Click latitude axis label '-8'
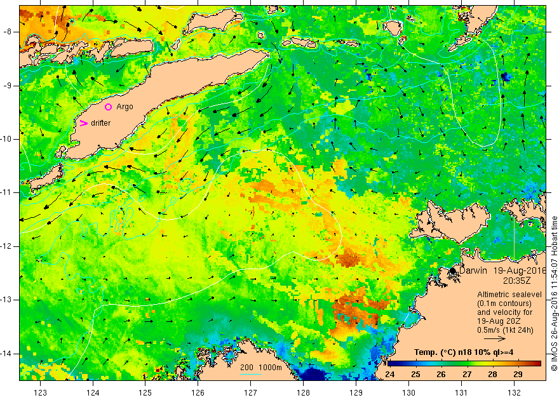Viewport: 559px width, 400px height. click(x=7, y=32)
